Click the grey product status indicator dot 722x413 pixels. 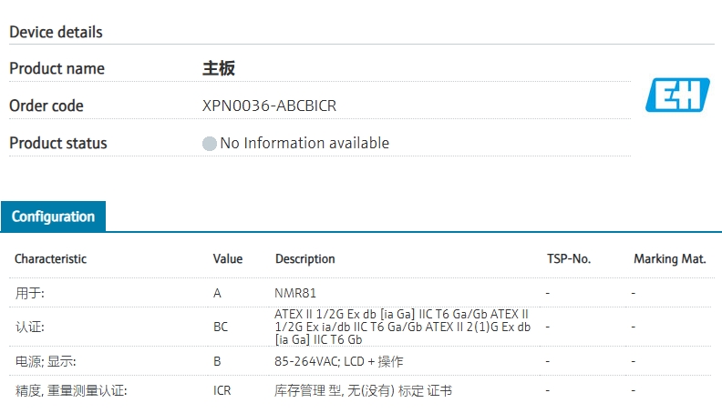210,144
